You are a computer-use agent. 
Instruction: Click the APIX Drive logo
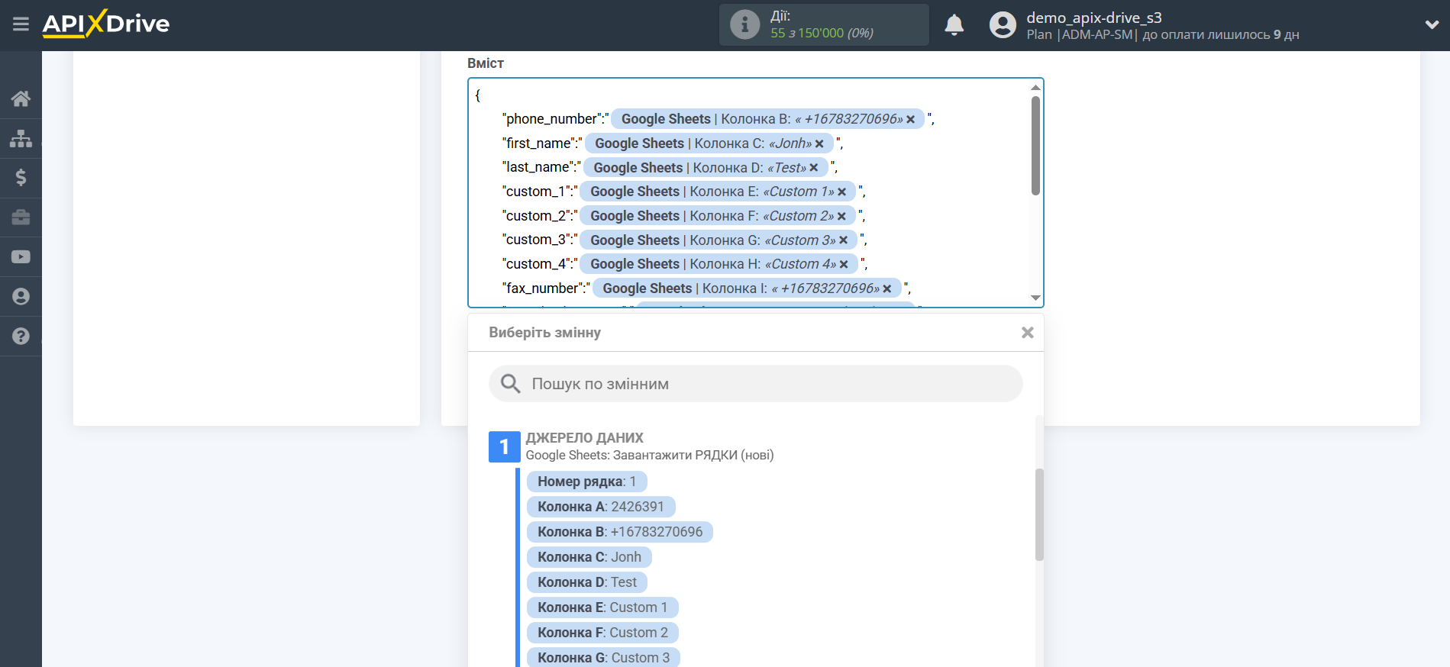106,24
